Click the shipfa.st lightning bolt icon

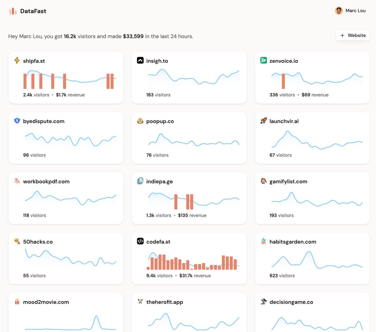coord(17,60)
